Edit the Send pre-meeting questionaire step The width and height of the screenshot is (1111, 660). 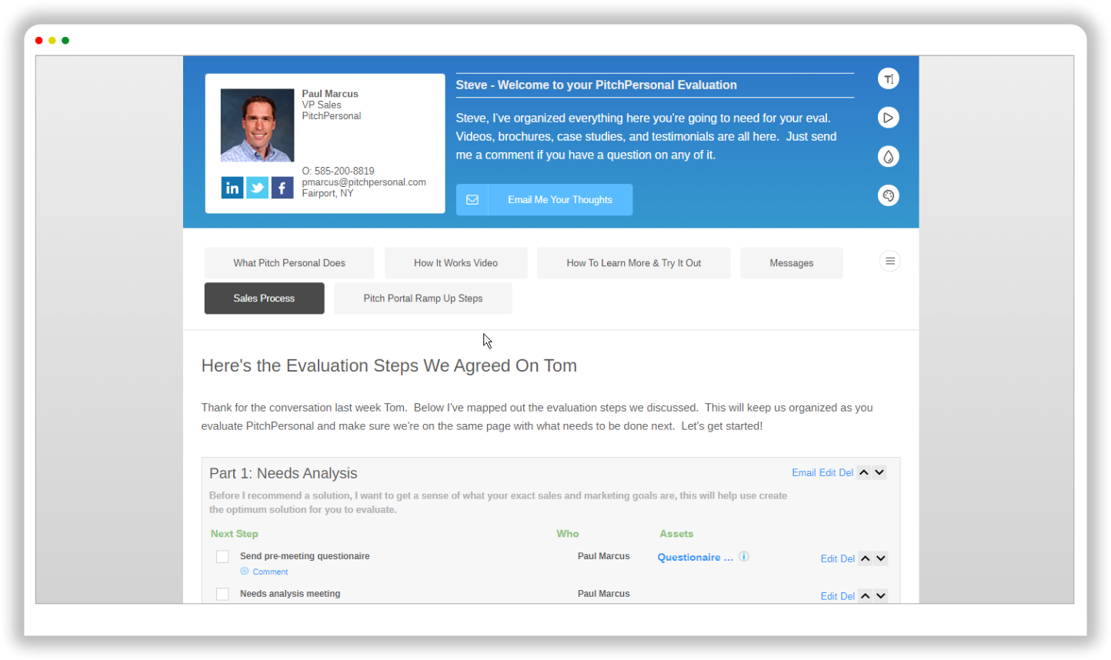[829, 559]
